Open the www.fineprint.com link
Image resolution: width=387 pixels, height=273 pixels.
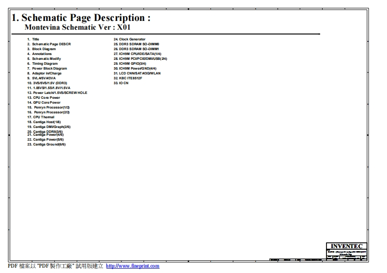click(x=132, y=266)
